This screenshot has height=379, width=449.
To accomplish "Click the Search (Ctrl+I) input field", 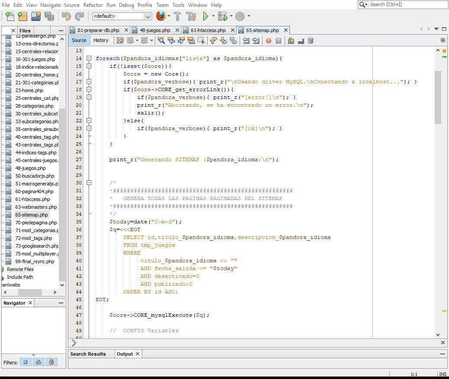I will (x=407, y=4).
